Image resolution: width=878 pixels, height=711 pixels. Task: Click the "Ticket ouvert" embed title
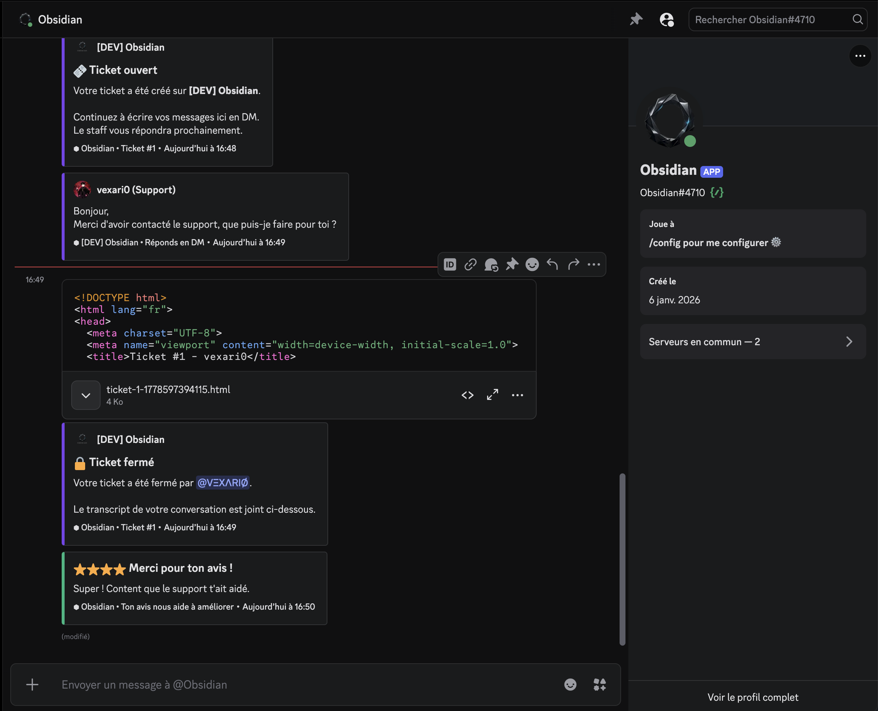click(123, 70)
